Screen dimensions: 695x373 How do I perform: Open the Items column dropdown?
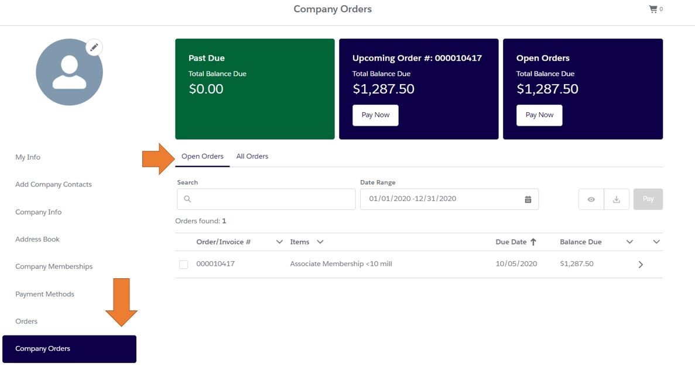(x=319, y=241)
